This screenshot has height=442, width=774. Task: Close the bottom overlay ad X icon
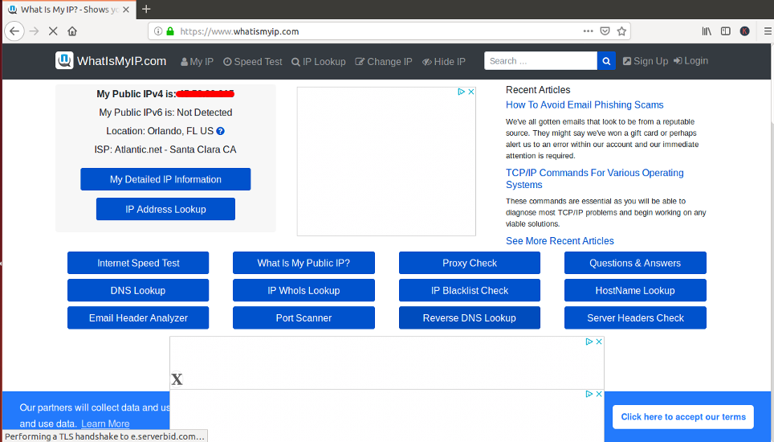[x=599, y=394]
